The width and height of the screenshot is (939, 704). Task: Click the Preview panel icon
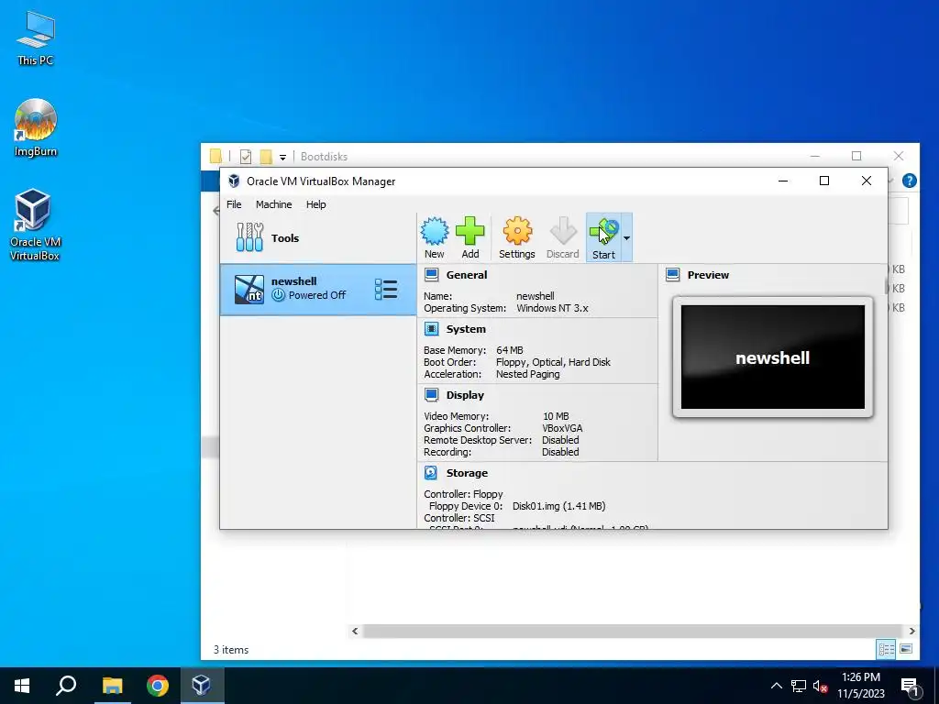(x=672, y=275)
